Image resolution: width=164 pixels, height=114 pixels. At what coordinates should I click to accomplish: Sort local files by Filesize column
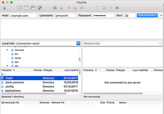tap(38, 70)
